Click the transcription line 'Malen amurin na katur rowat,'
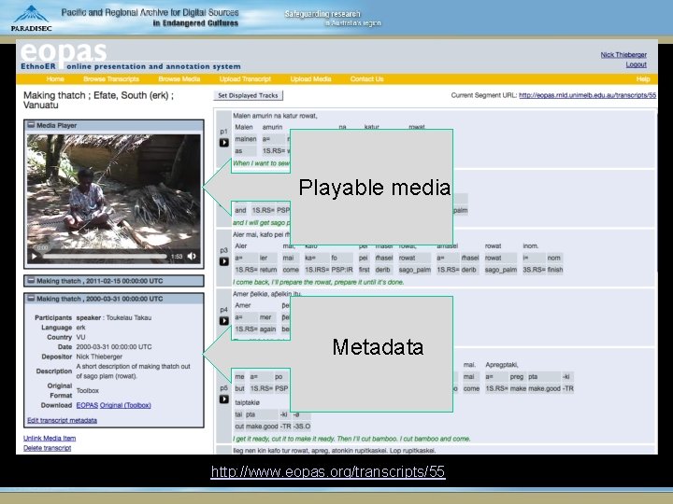The width and height of the screenshot is (673, 504). point(275,116)
